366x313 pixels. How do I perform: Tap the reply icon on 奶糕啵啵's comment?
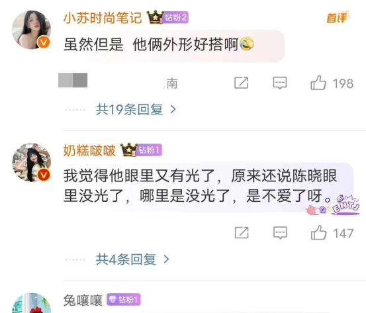pyautogui.click(x=280, y=233)
